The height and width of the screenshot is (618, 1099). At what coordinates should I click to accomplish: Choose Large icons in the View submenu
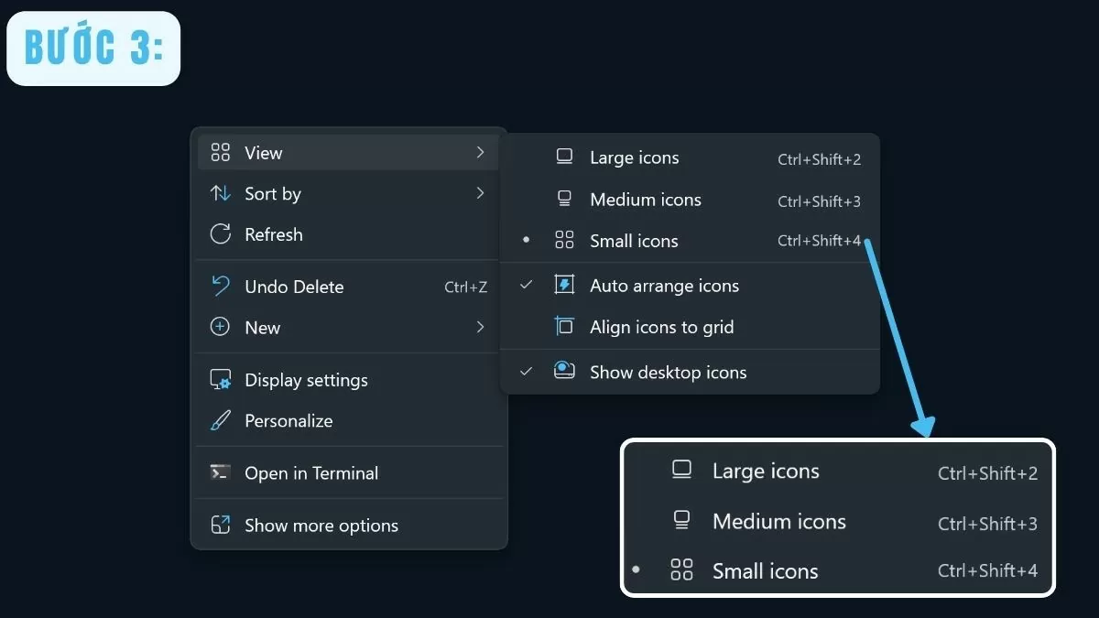coord(634,157)
